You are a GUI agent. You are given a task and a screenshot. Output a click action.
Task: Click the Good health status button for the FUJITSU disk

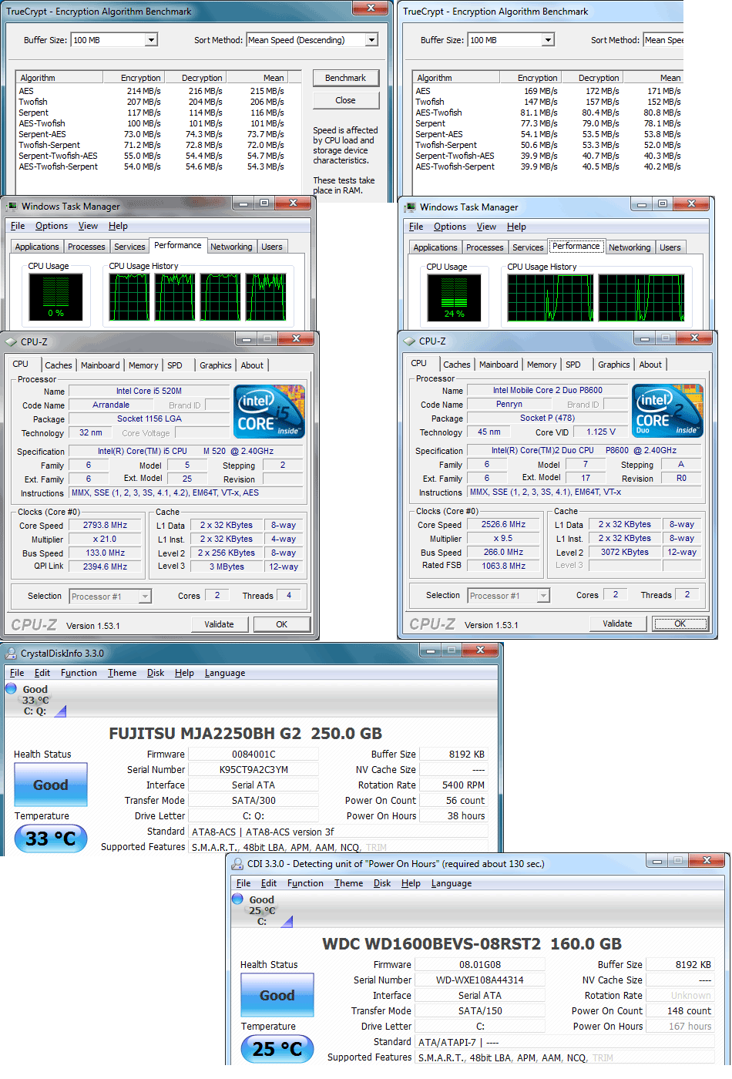point(51,785)
